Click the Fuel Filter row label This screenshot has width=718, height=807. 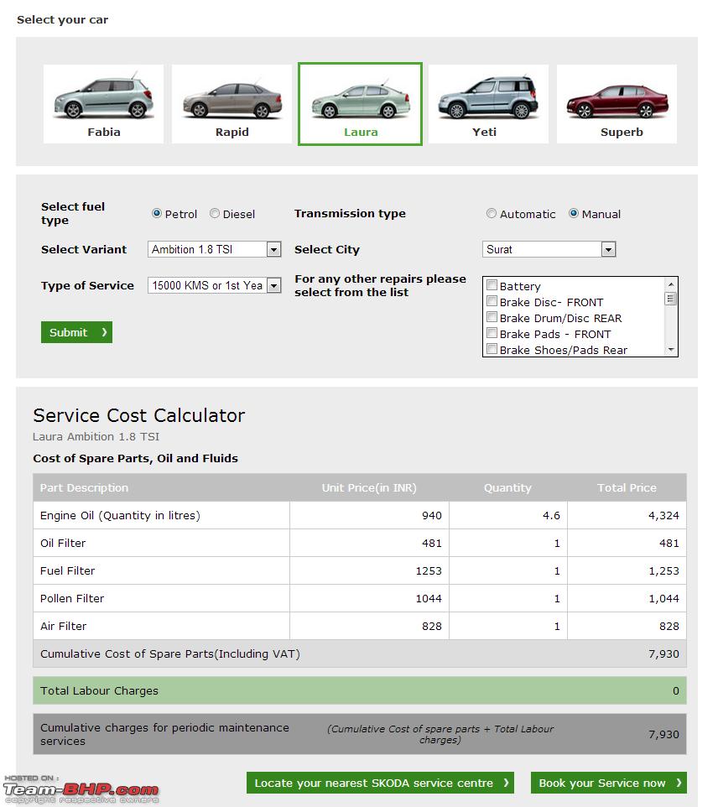click(x=67, y=571)
